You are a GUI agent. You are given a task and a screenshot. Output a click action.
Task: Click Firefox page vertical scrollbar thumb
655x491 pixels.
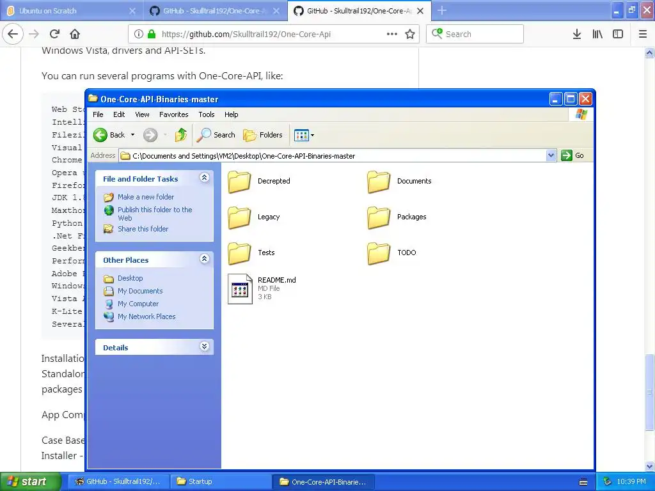click(649, 392)
